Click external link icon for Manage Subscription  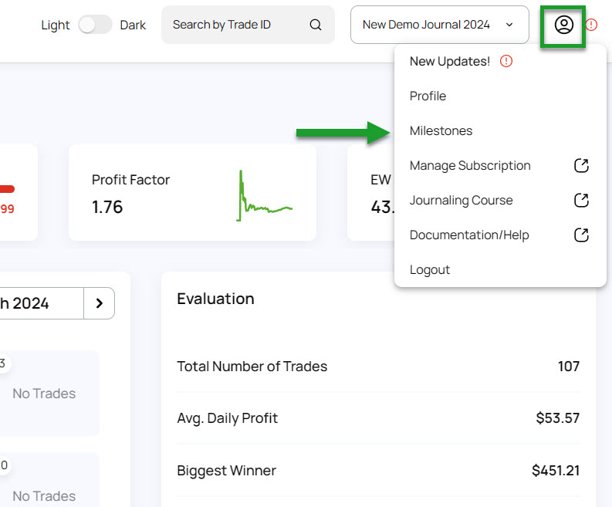581,165
